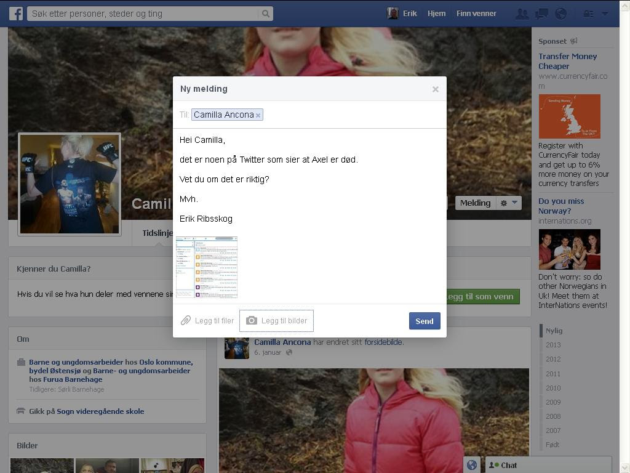Click the Send button
630x473 pixels.
425,321
